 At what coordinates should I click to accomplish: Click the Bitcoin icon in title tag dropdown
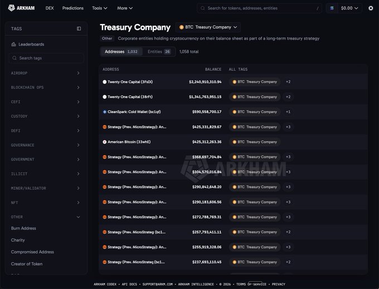(181, 27)
